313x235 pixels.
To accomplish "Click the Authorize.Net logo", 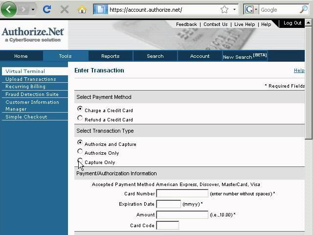I will pos(33,34).
